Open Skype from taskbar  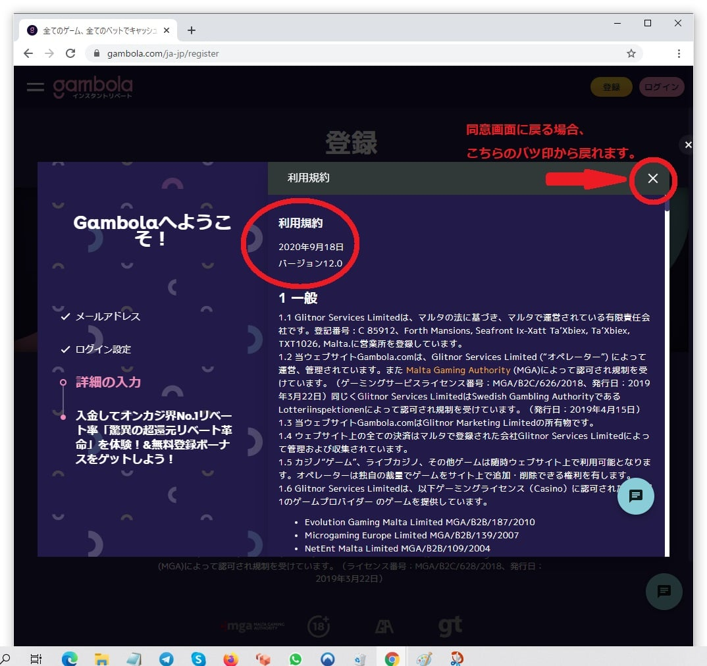click(x=198, y=659)
